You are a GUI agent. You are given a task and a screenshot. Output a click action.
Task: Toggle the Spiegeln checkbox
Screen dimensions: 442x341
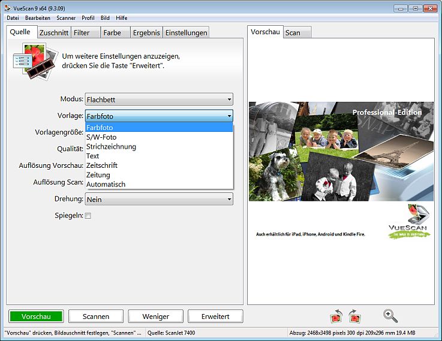[88, 216]
